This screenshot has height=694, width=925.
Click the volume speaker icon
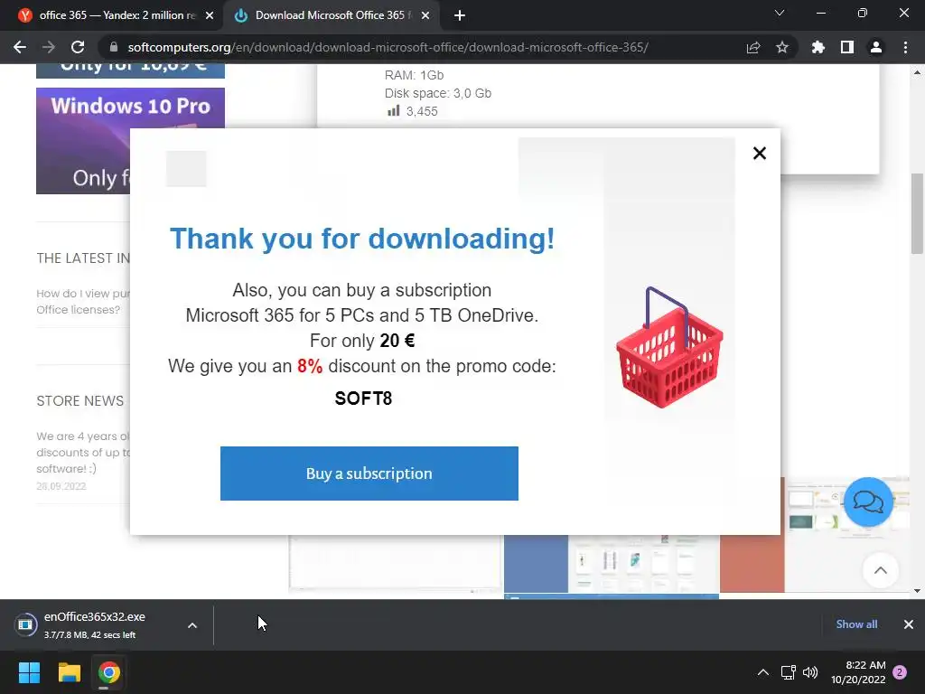(x=810, y=672)
